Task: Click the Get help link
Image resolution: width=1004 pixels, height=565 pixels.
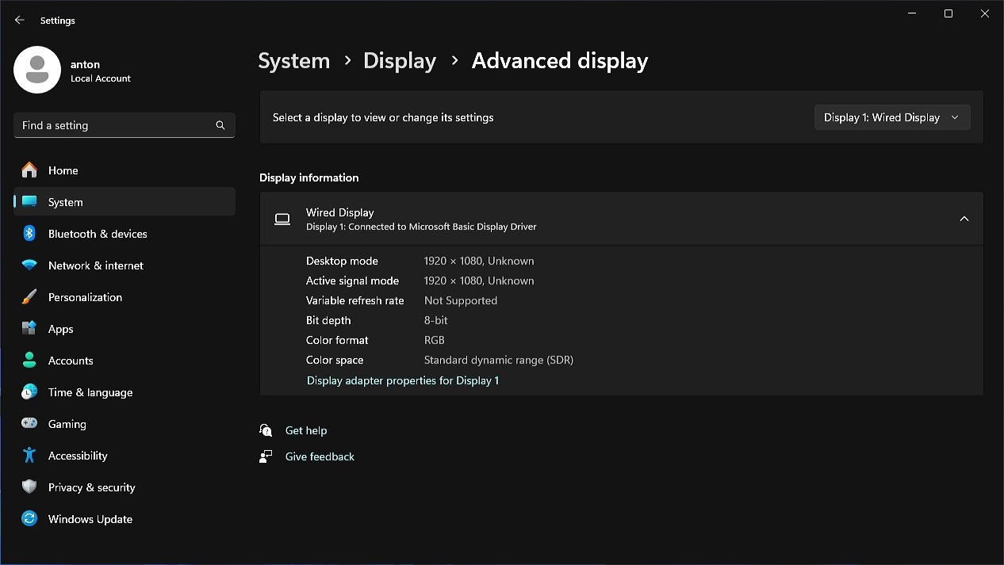Action: pyautogui.click(x=305, y=430)
